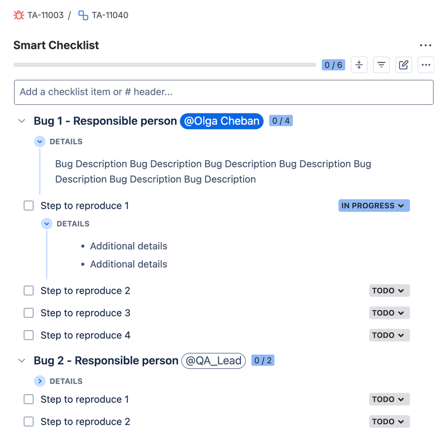Open the collapse-all items icon
The width and height of the screenshot is (440, 441).
pos(359,64)
